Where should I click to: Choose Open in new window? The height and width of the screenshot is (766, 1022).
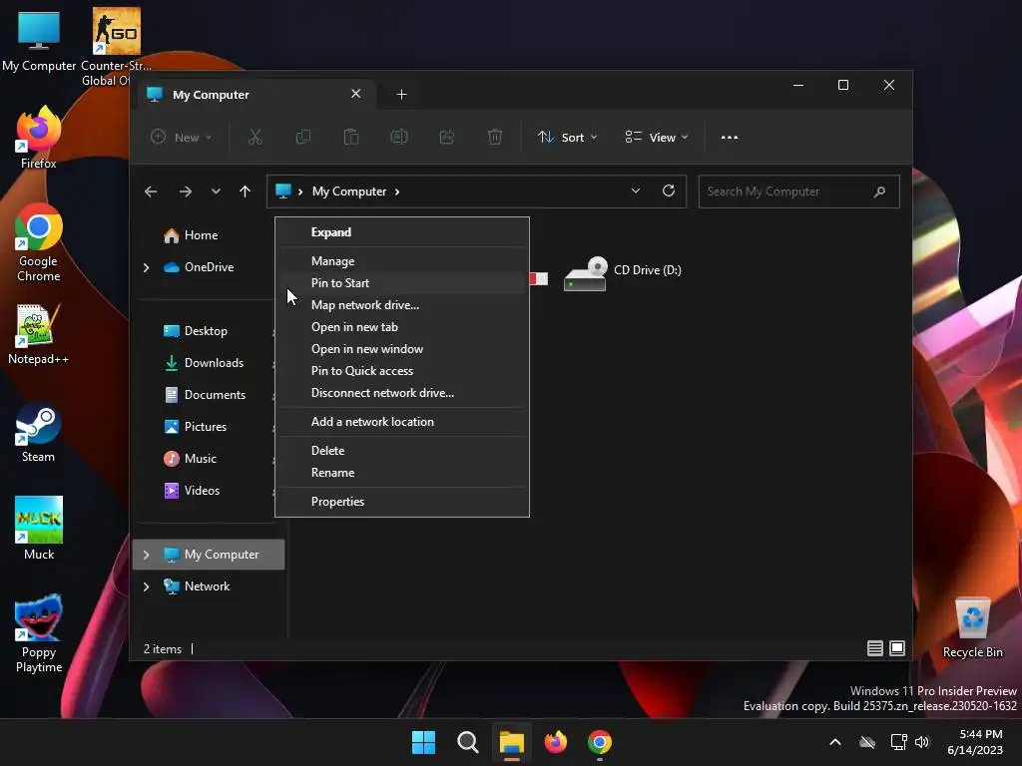coord(402,349)
